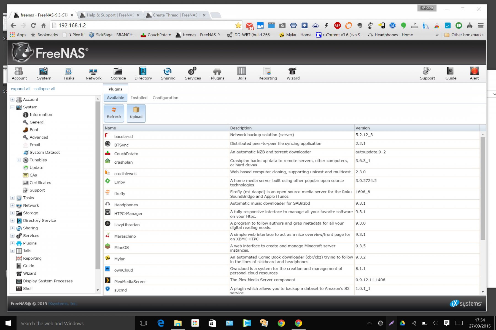Expand the Tasks tree node

12,198
